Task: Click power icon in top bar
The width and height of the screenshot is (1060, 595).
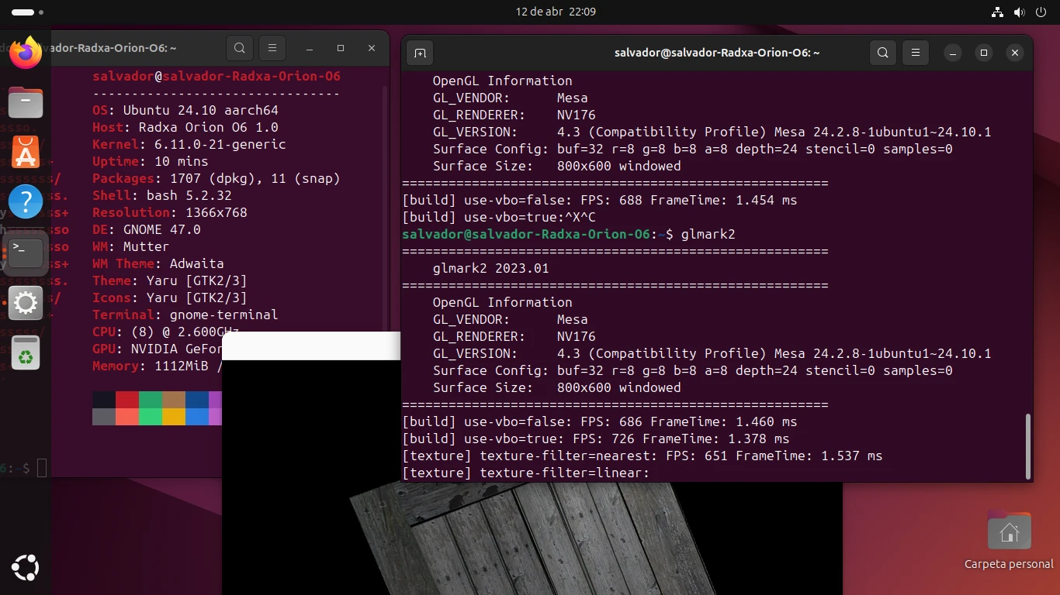Action: click(x=1041, y=12)
